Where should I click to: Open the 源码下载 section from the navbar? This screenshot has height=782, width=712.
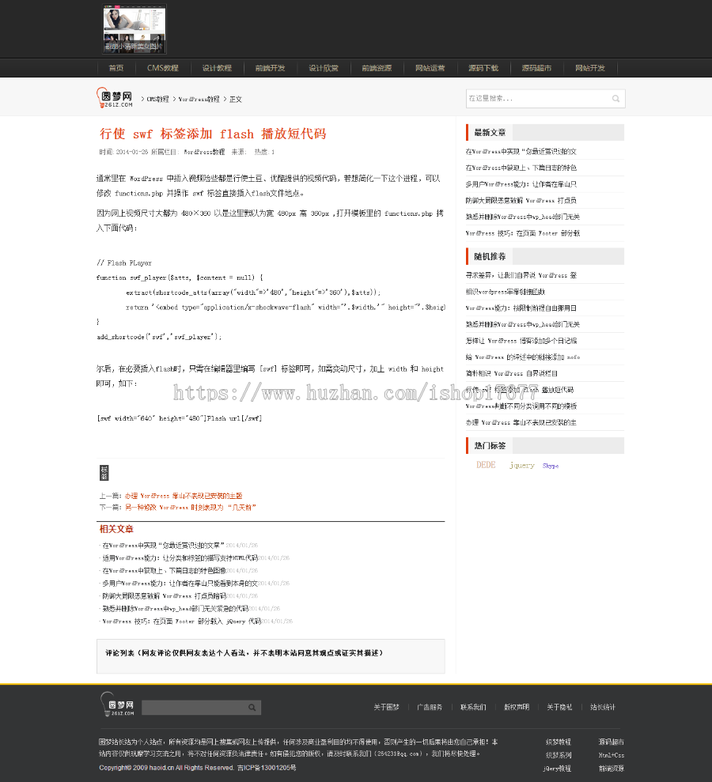point(483,68)
